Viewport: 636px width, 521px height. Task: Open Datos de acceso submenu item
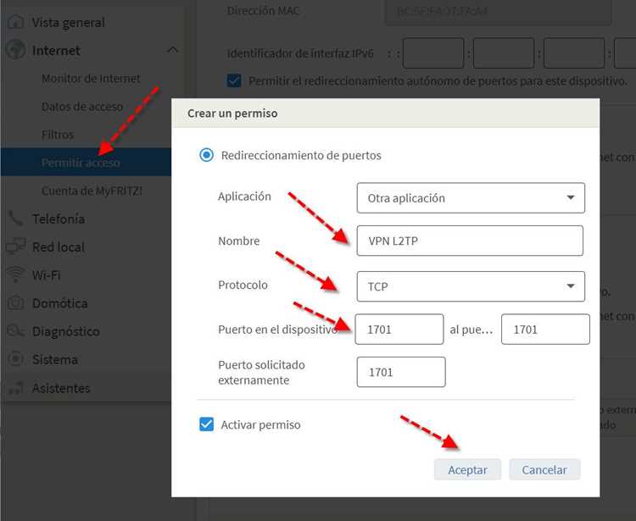point(82,107)
